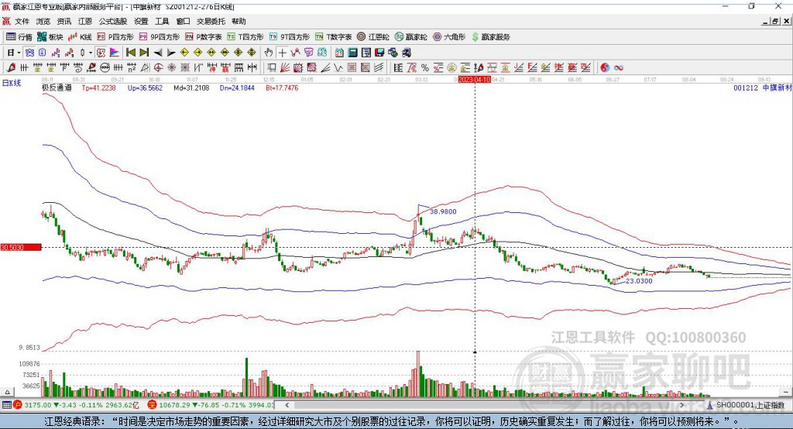Open the 交易委托 menu

(x=211, y=21)
